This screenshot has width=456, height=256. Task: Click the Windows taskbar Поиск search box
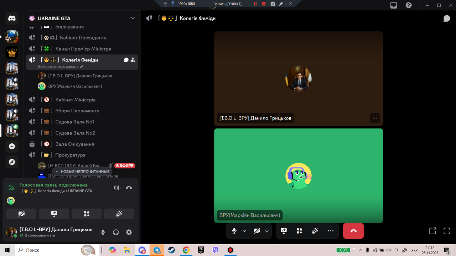pos(57,250)
